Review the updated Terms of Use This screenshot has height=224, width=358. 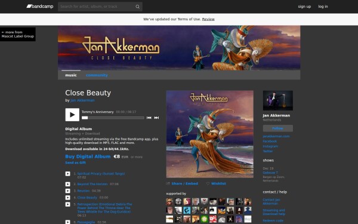pyautogui.click(x=208, y=19)
